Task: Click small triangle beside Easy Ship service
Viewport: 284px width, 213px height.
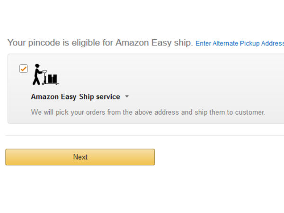Action: [127, 97]
